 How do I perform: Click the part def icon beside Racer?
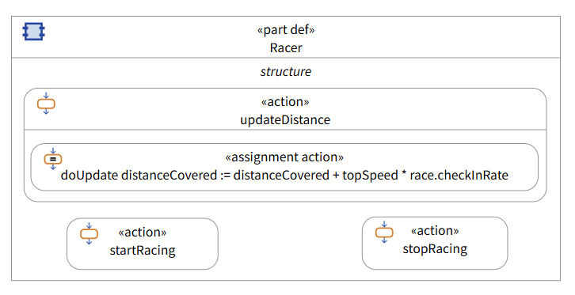(34, 32)
